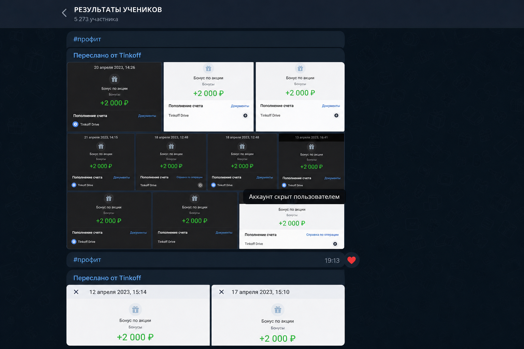The width and height of the screenshot is (524, 349).
Task: Close the 12 апреля 2023, 15:14 card
Action: coord(76,292)
